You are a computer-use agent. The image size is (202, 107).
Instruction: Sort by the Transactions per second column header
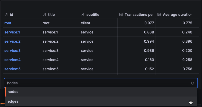(x=139, y=15)
